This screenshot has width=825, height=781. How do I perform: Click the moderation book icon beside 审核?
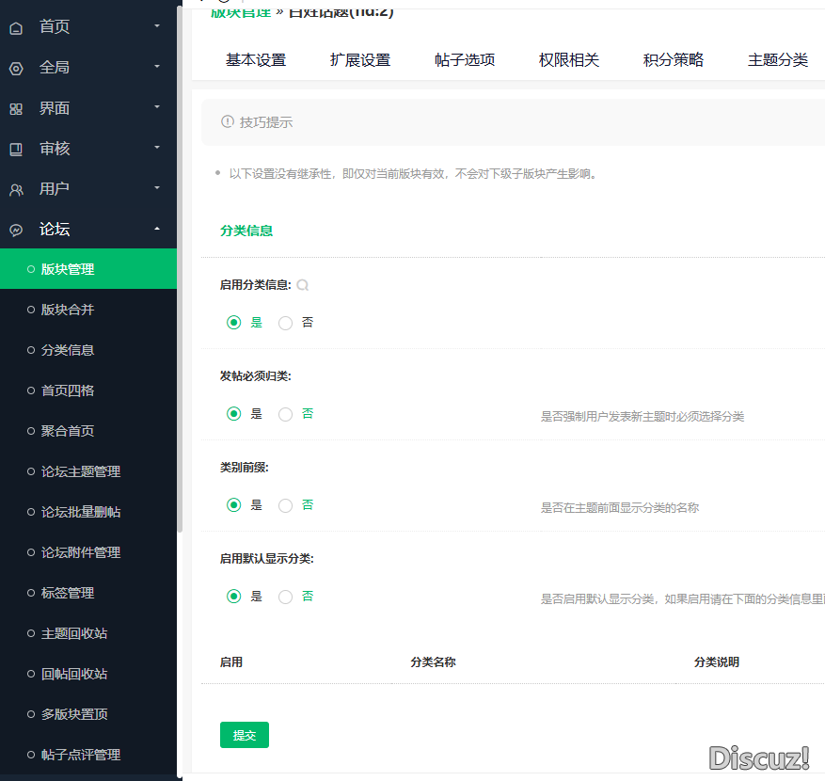tap(16, 150)
